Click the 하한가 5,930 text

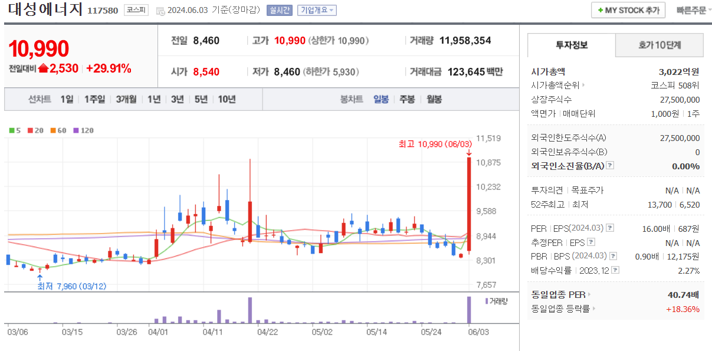point(330,72)
